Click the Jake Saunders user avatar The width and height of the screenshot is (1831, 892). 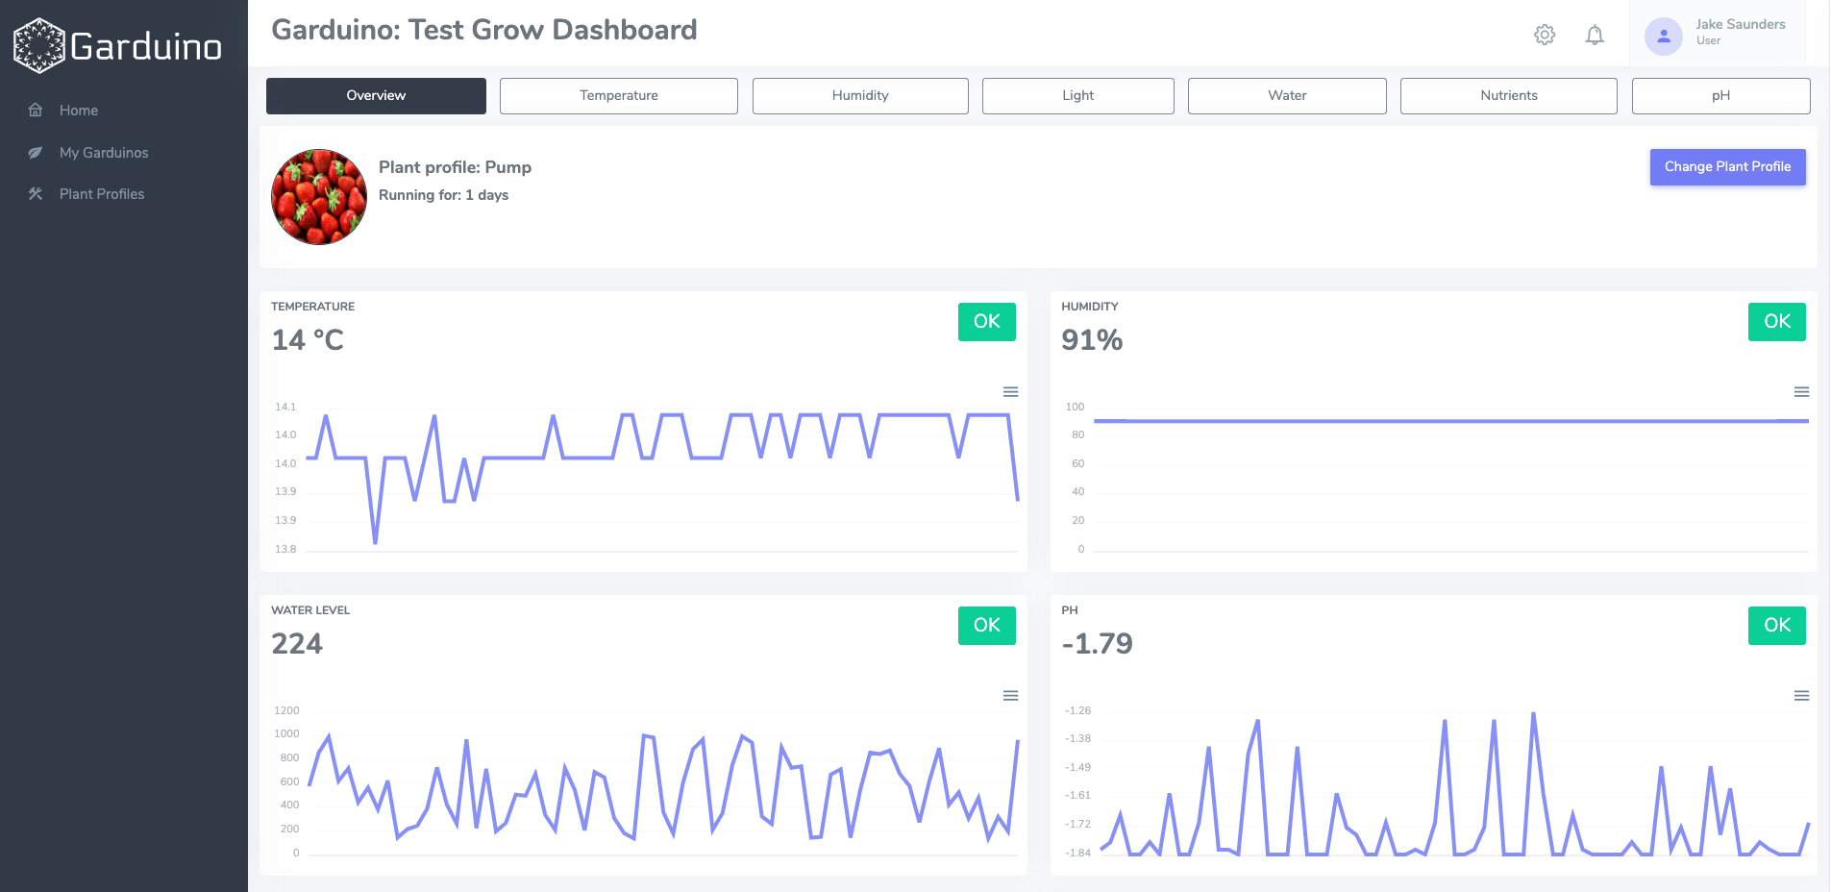click(x=1663, y=37)
